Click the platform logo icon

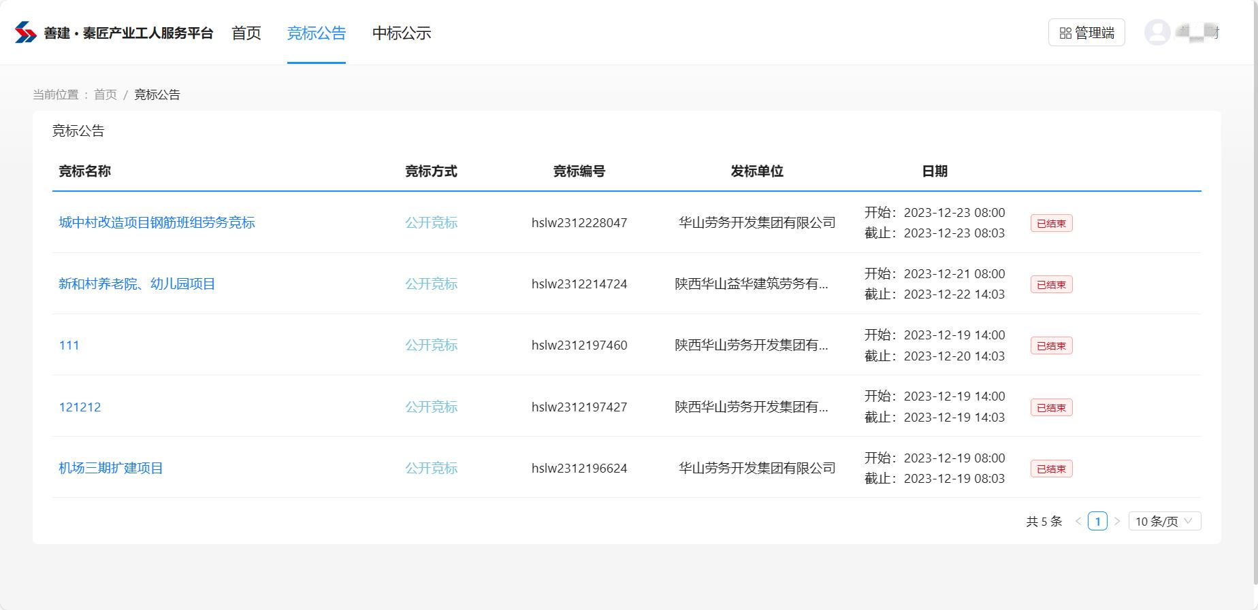click(26, 33)
